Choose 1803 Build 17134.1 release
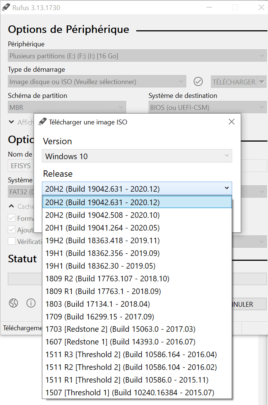The height and width of the screenshot is (405, 268). (137, 304)
